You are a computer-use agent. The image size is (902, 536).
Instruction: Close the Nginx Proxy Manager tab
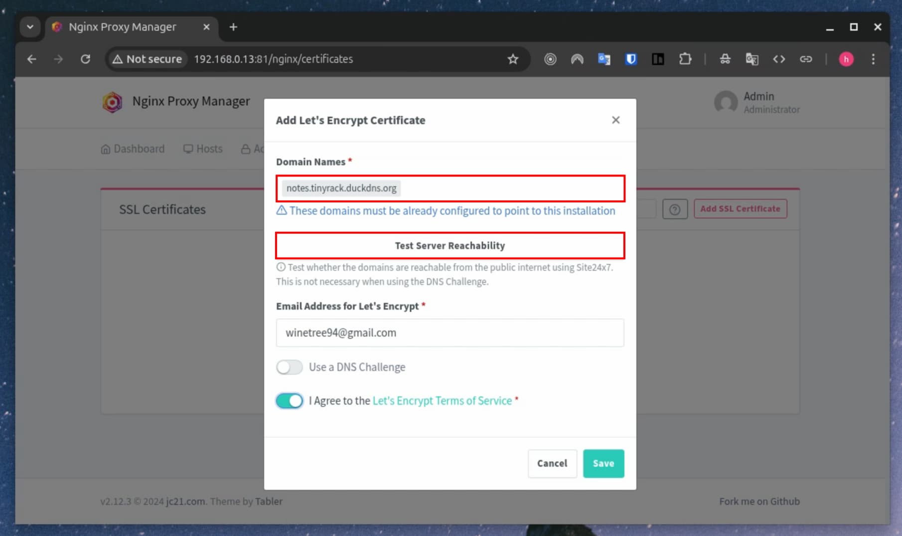click(x=206, y=27)
